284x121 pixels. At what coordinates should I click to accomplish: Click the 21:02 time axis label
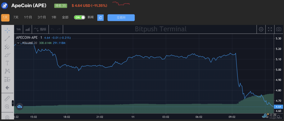pos(100,117)
